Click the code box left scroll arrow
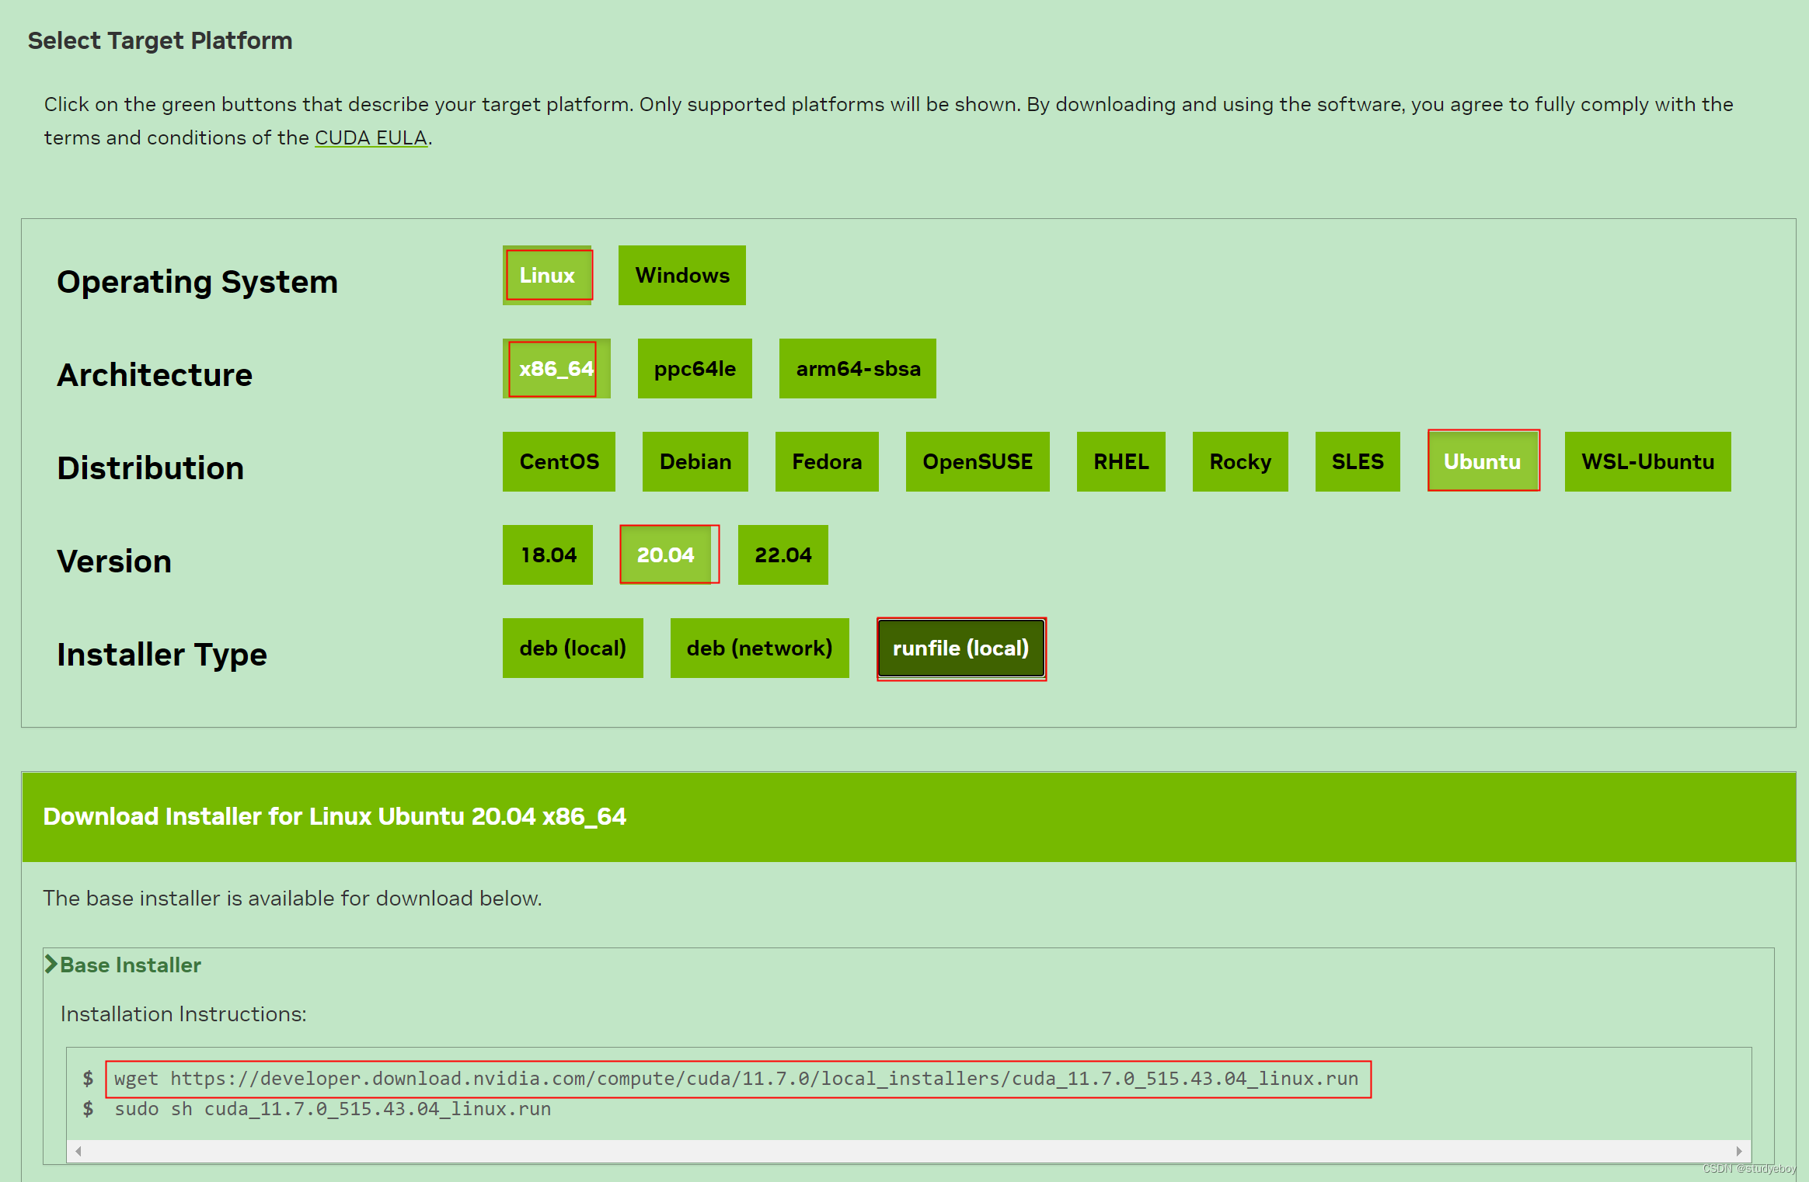Viewport: 1809px width, 1182px height. tap(78, 1151)
